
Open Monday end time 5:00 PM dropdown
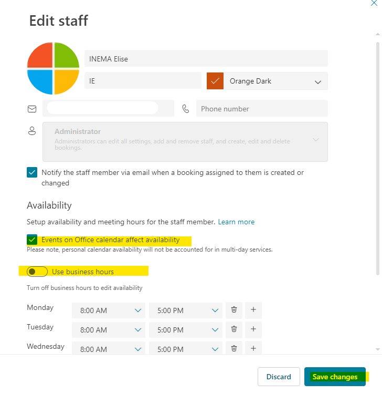click(185, 310)
